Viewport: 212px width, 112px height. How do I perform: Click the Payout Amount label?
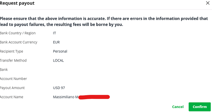pos(12,88)
